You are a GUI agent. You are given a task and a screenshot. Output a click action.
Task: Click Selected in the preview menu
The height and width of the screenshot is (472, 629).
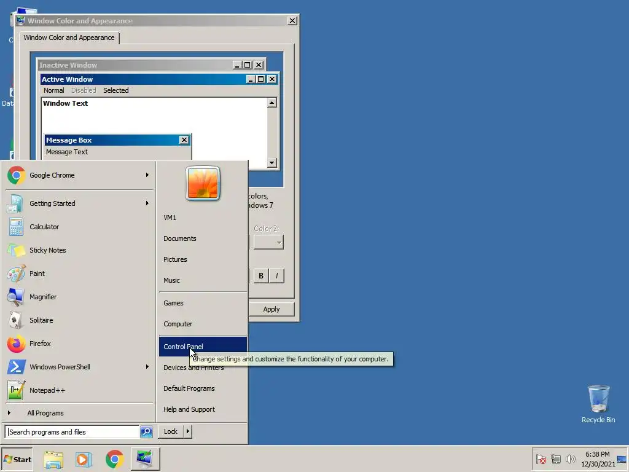(x=116, y=90)
